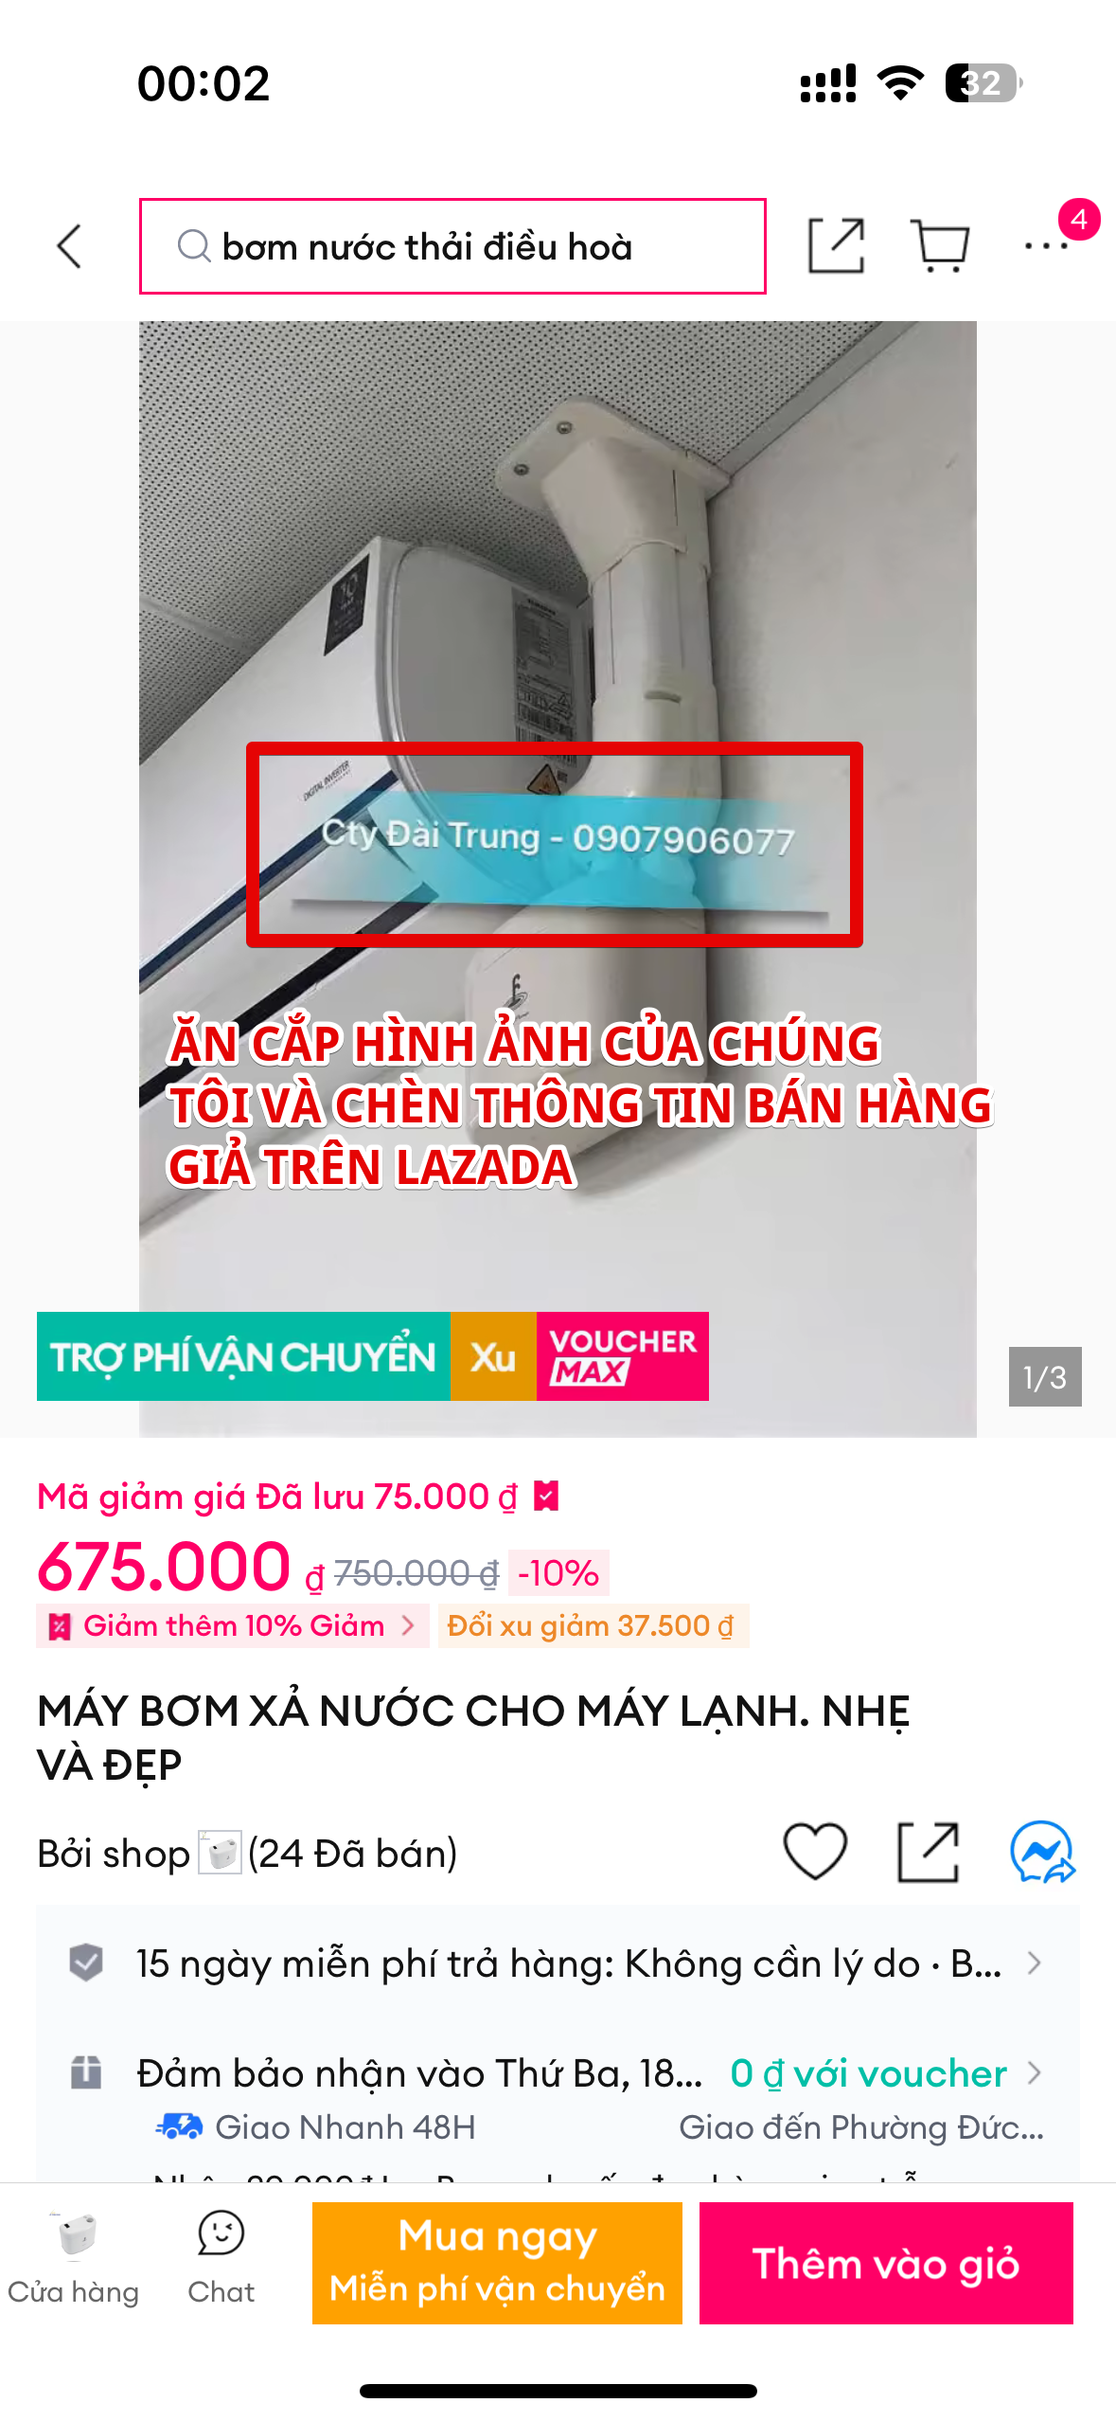Expand Giảm thêm 10% Giảm voucher chip
The height and width of the screenshot is (2421, 1116).
click(233, 1625)
